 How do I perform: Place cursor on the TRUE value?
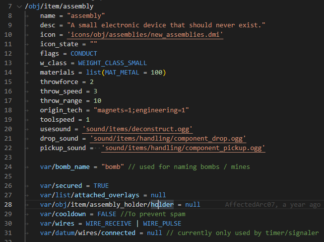point(101,185)
